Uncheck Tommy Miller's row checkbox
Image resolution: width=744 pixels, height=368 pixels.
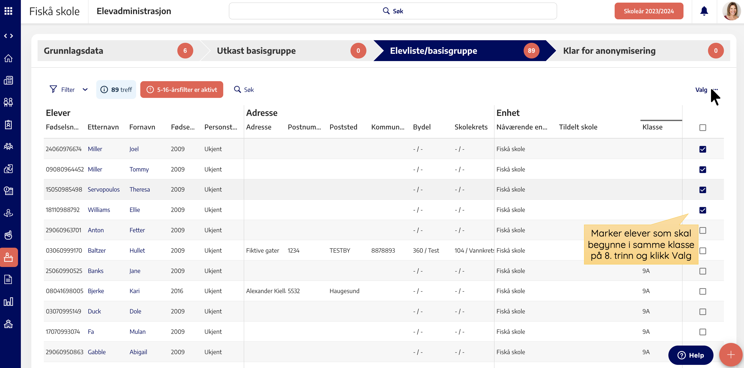click(702, 169)
